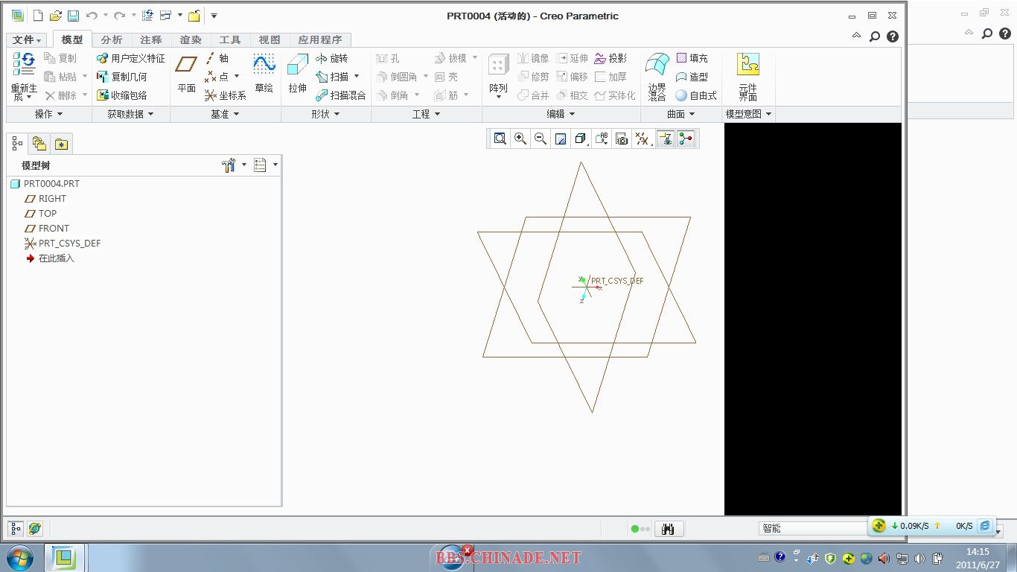The width and height of the screenshot is (1017, 572).
Task: Select the FRONT plane in model tree
Action: pos(54,229)
